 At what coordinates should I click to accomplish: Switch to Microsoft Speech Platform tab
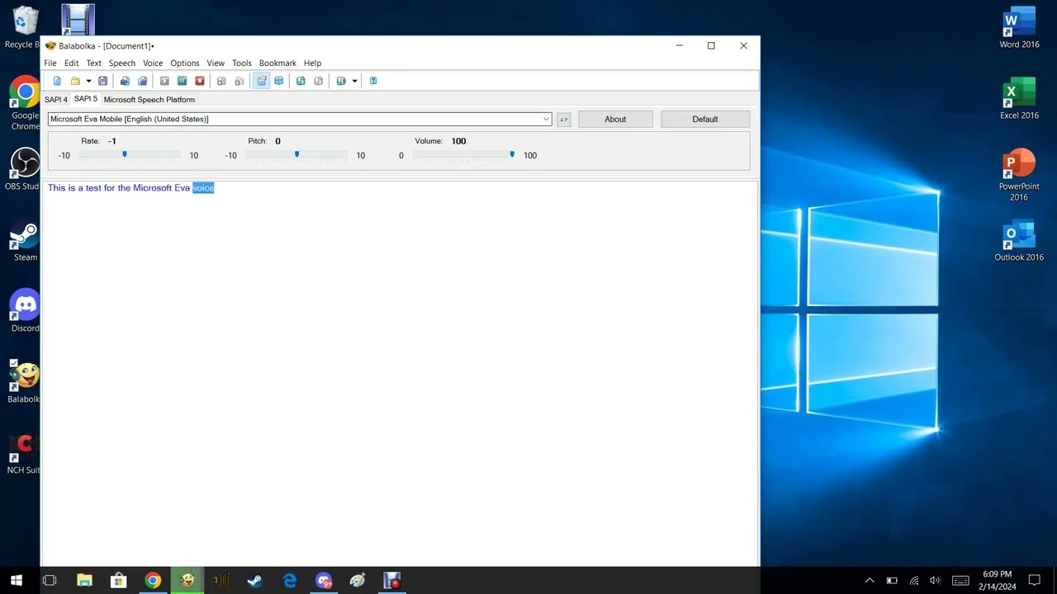[x=149, y=100]
